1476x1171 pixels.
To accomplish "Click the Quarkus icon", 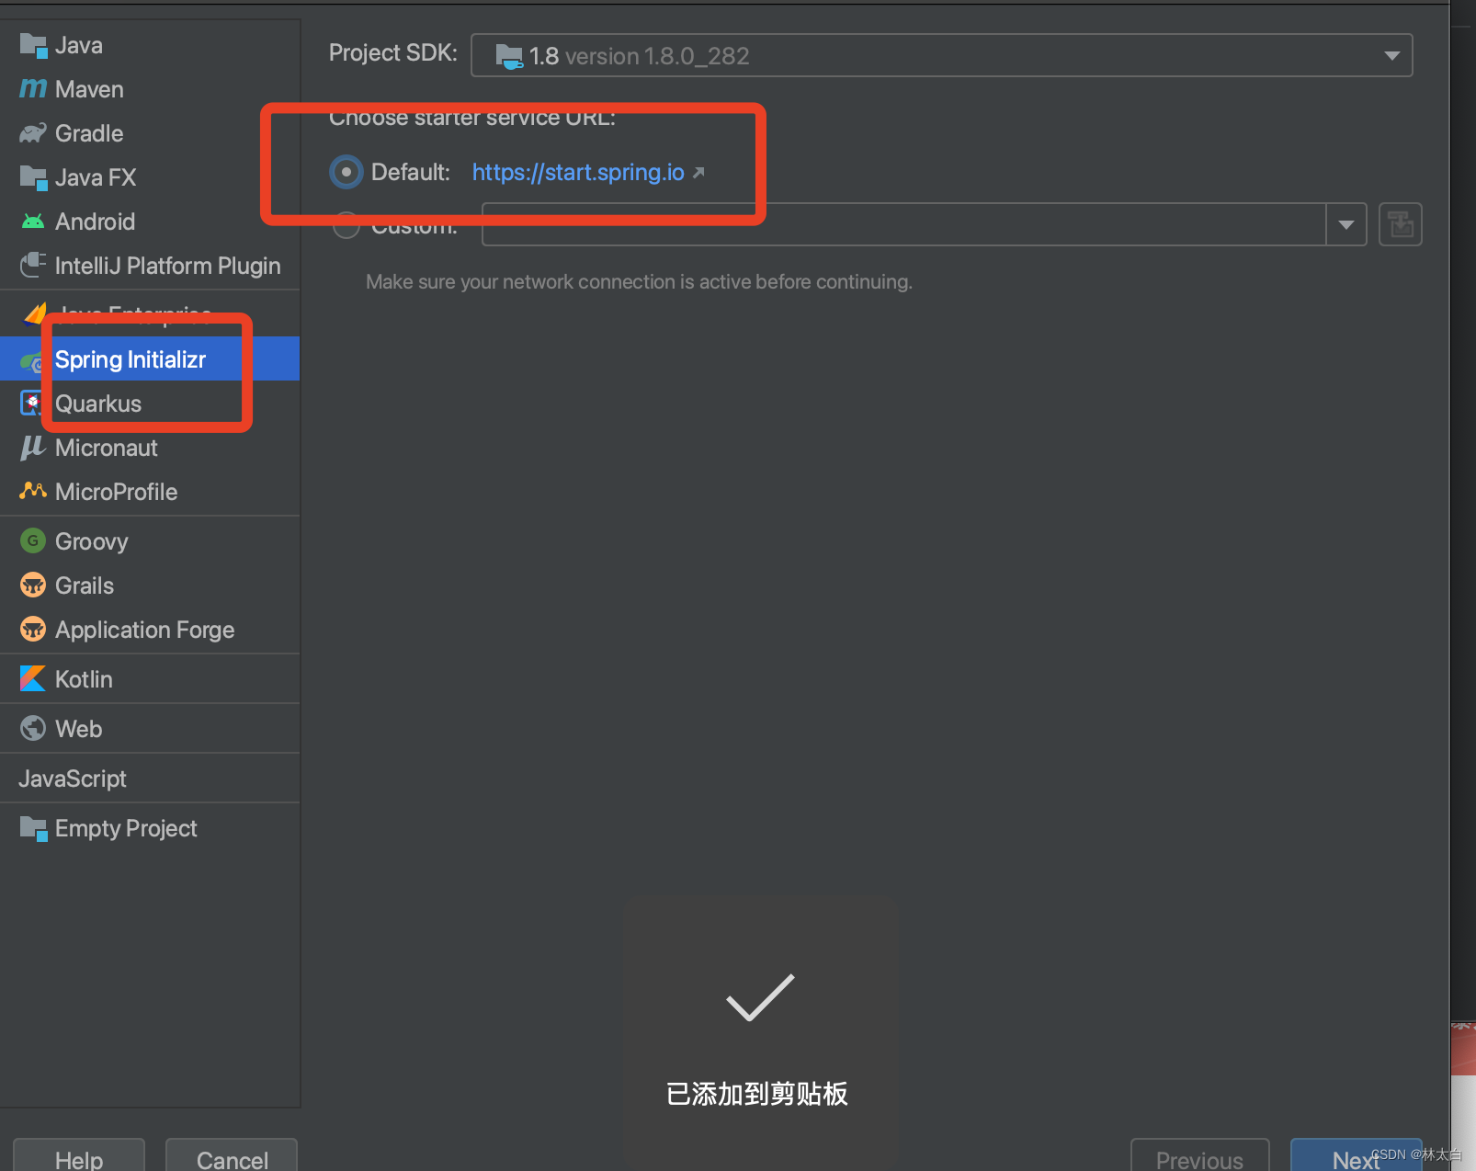I will [30, 403].
